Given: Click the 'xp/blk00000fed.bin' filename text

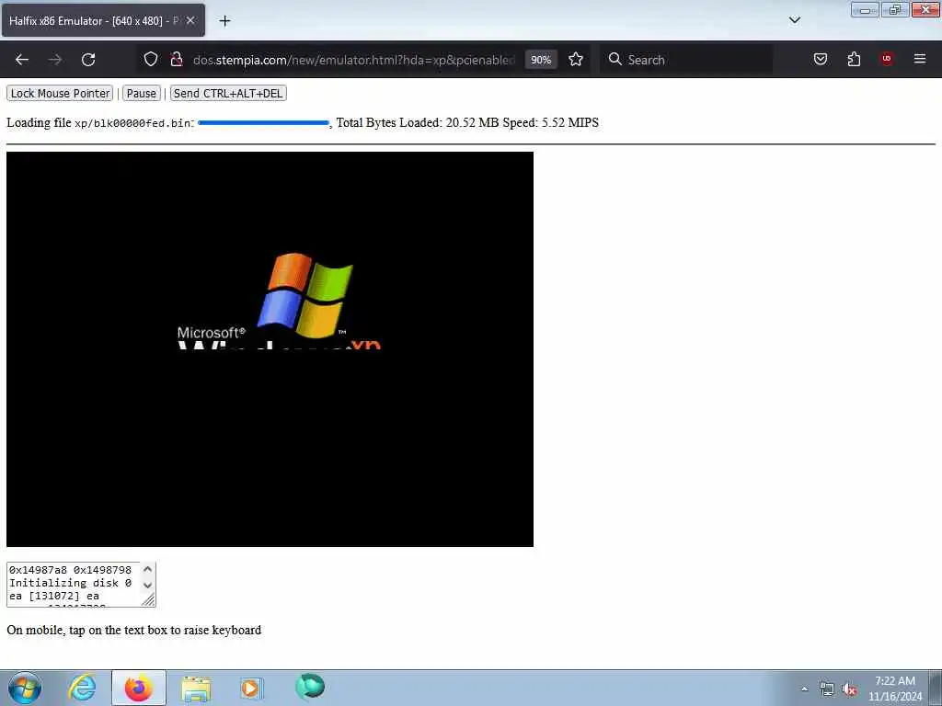Looking at the screenshot, I should [132, 123].
